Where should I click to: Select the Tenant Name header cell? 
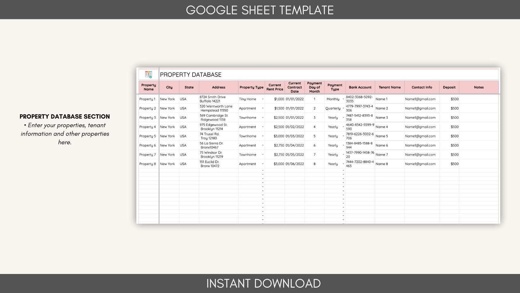[x=390, y=87]
